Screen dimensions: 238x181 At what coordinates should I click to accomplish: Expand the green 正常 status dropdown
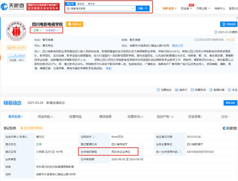pyautogui.click(x=37, y=31)
